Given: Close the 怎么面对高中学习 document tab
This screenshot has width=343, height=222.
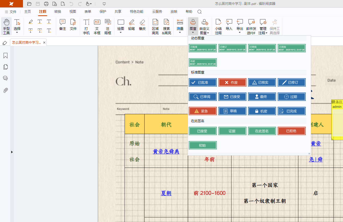Looking at the screenshot, I should pyautogui.click(x=44, y=43).
